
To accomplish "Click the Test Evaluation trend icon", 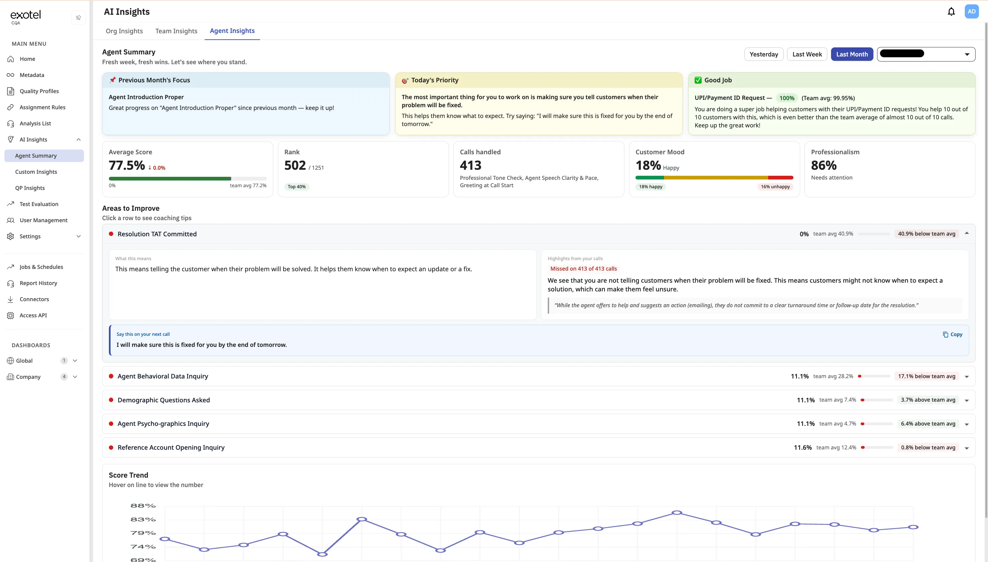I will tap(10, 204).
